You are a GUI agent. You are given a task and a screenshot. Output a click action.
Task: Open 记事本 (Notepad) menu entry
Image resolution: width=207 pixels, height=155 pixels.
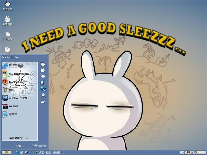pos(9,114)
